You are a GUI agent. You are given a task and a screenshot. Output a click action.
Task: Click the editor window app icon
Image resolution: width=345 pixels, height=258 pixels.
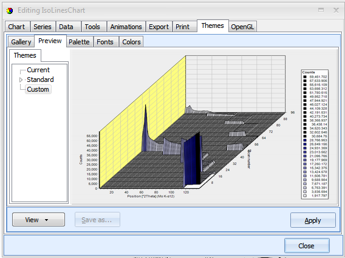pos(10,10)
